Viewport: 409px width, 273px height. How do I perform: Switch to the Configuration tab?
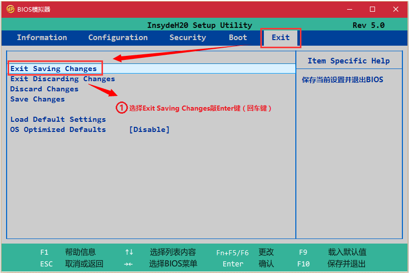(118, 38)
